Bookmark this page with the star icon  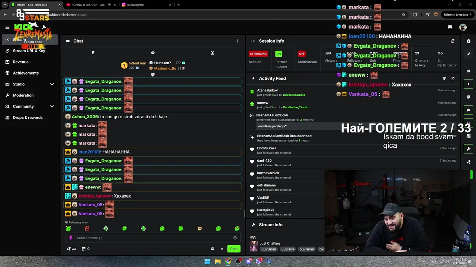click(x=403, y=15)
